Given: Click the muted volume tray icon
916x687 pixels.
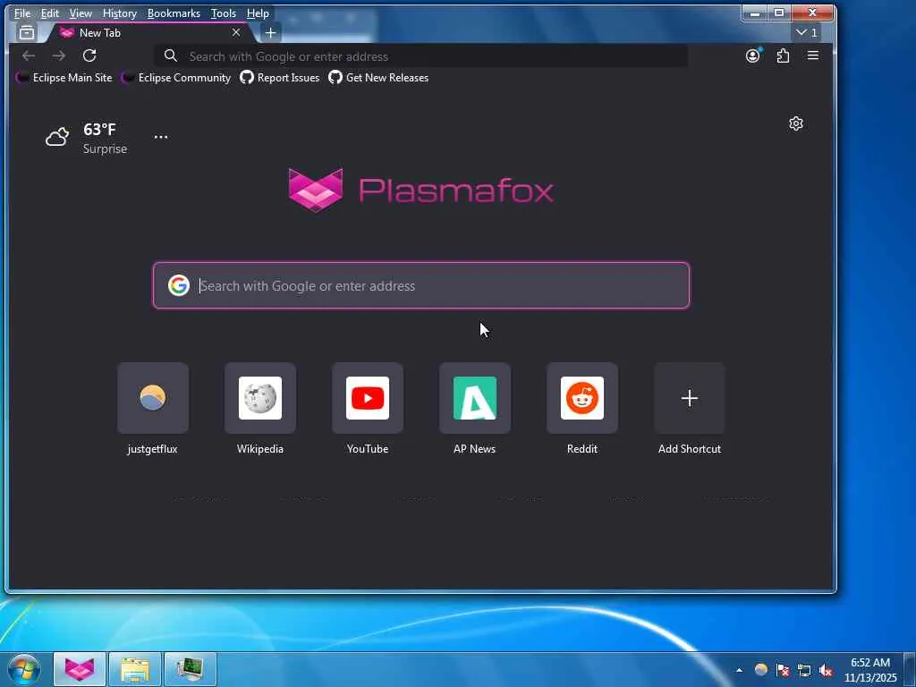Looking at the screenshot, I should (x=826, y=670).
